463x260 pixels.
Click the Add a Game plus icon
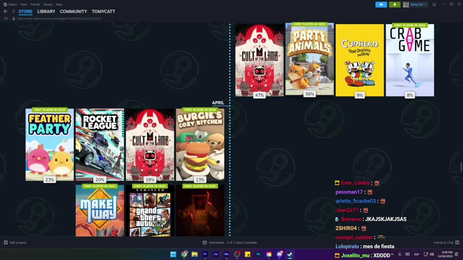(x=5, y=243)
